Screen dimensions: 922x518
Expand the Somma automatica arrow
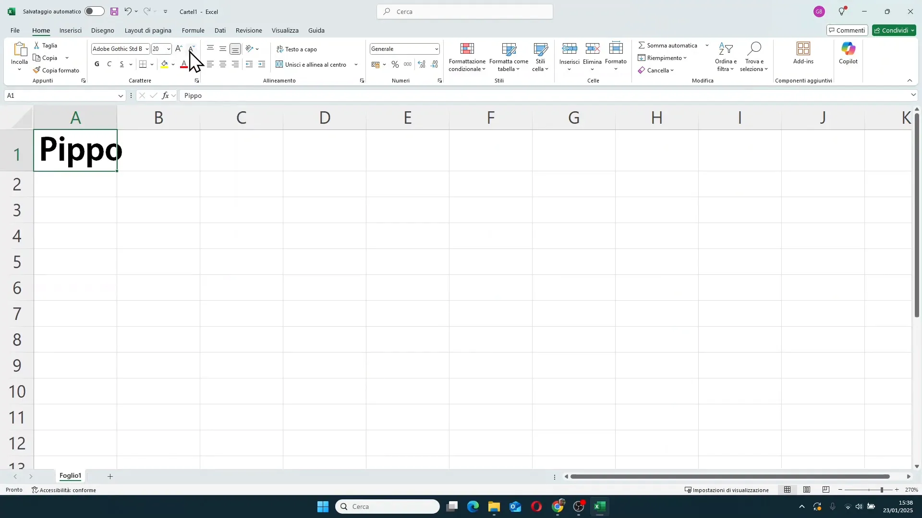pos(707,46)
